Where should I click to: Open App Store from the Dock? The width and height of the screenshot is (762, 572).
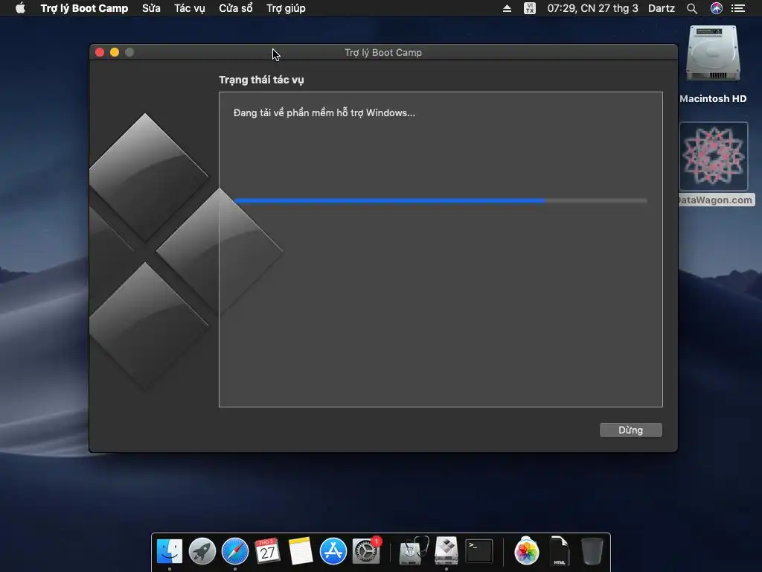[x=333, y=551]
